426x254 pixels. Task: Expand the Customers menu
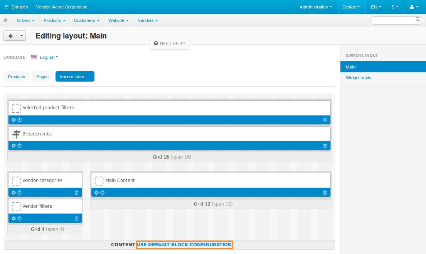[x=87, y=20]
